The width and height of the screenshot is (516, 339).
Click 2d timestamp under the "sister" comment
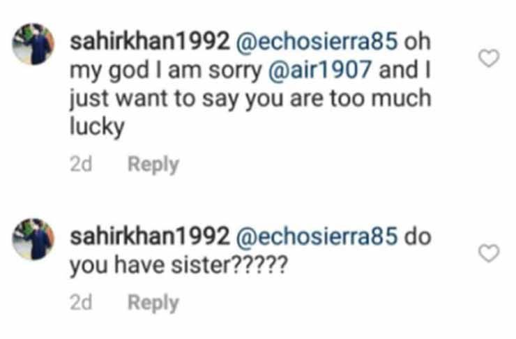pos(82,303)
